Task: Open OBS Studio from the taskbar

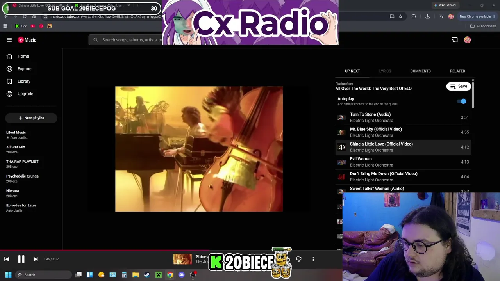Action: [193, 275]
